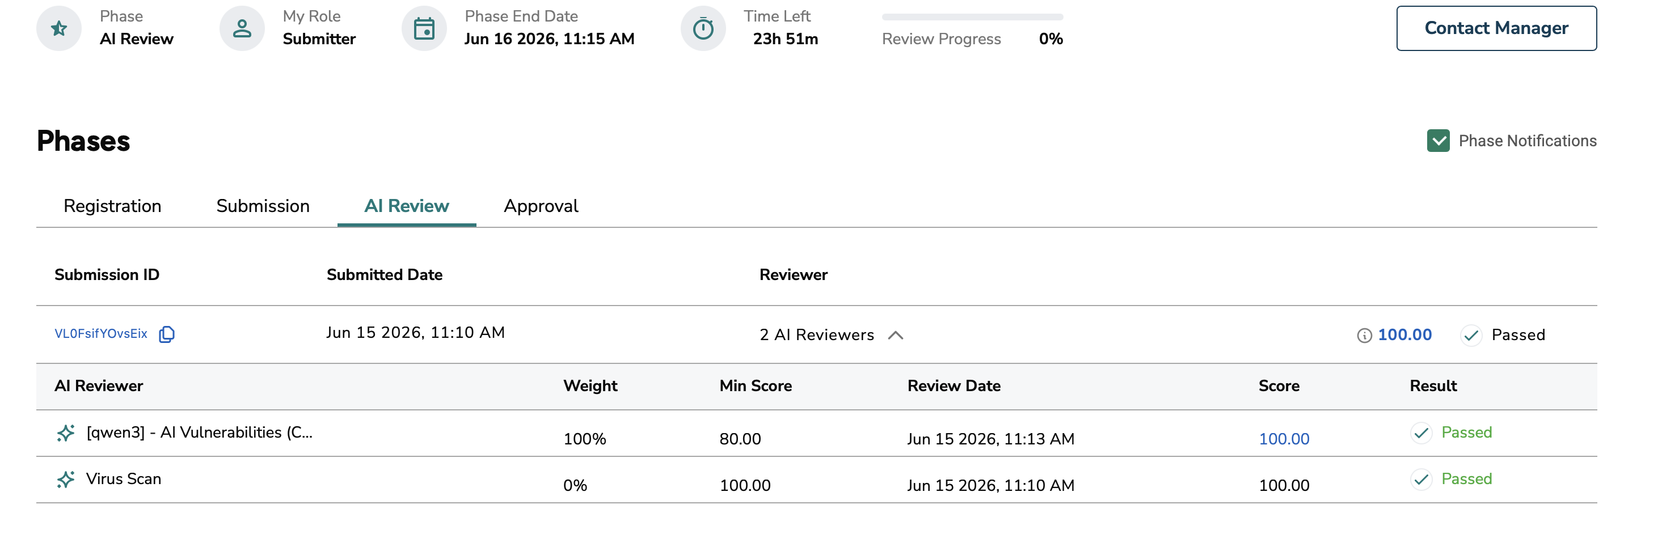Viewport: 1662px width, 551px height.
Task: Click the Review Date column header
Action: tap(954, 386)
